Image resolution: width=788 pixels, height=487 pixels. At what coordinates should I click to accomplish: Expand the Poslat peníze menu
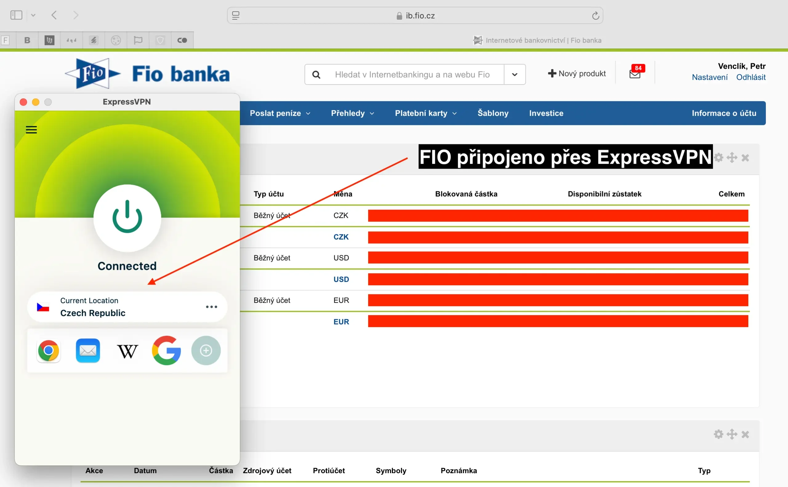[x=280, y=114]
